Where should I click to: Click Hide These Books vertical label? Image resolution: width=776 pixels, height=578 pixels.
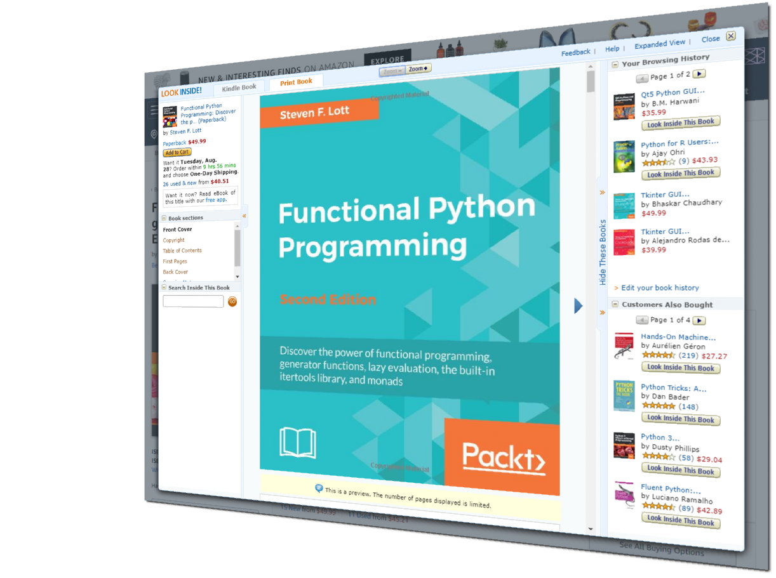(x=603, y=252)
